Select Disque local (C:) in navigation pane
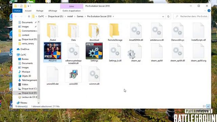 tap(27, 89)
